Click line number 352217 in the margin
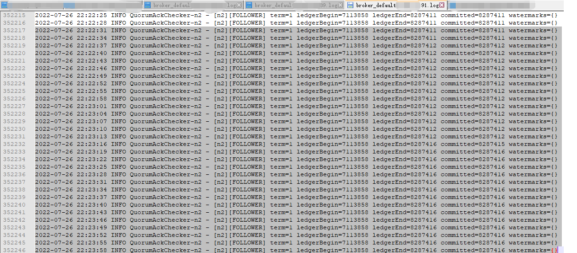 click(14, 30)
